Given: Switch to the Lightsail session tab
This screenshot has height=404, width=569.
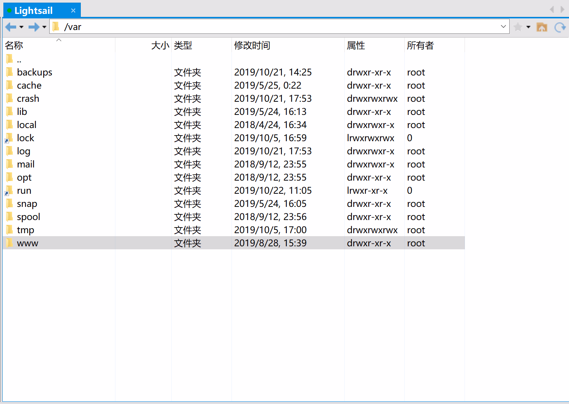Looking at the screenshot, I should [33, 11].
